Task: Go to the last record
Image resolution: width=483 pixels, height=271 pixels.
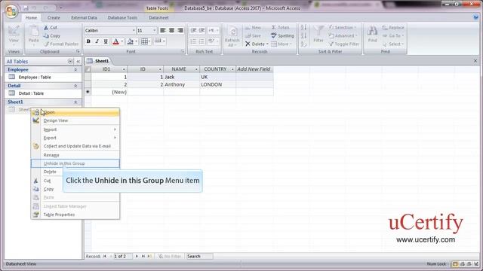Action: [x=143, y=256]
